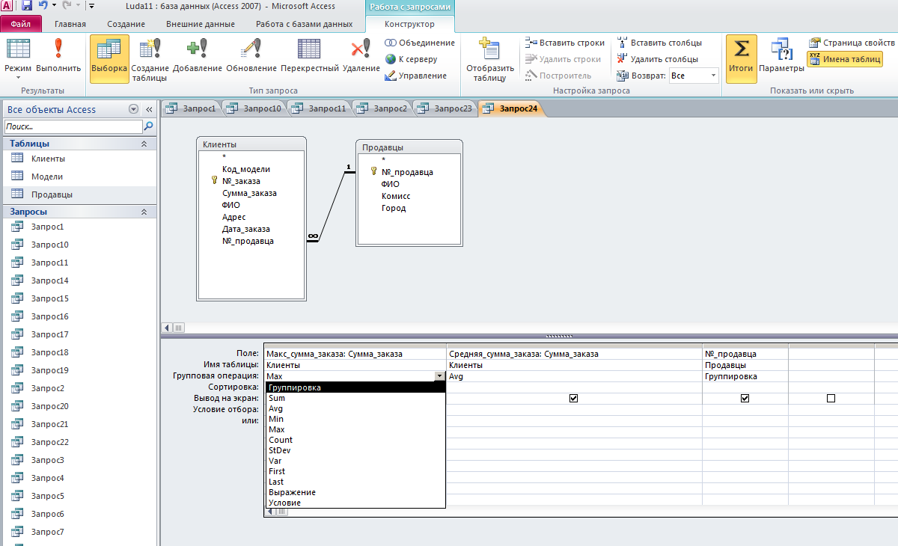The image size is (898, 546).
Task: Switch to the Создание ribbon tab
Action: coord(126,24)
